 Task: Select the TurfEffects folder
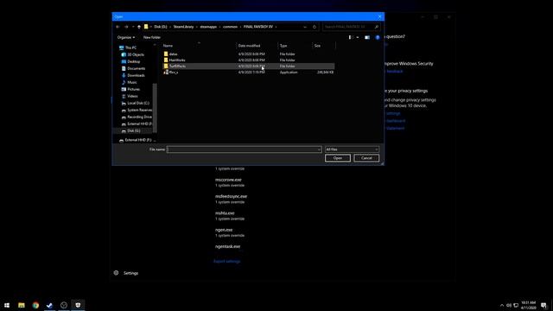pos(177,66)
